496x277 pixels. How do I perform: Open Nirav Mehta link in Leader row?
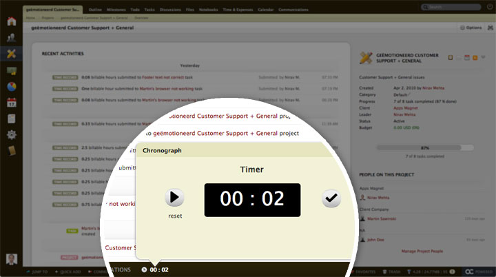404,114
